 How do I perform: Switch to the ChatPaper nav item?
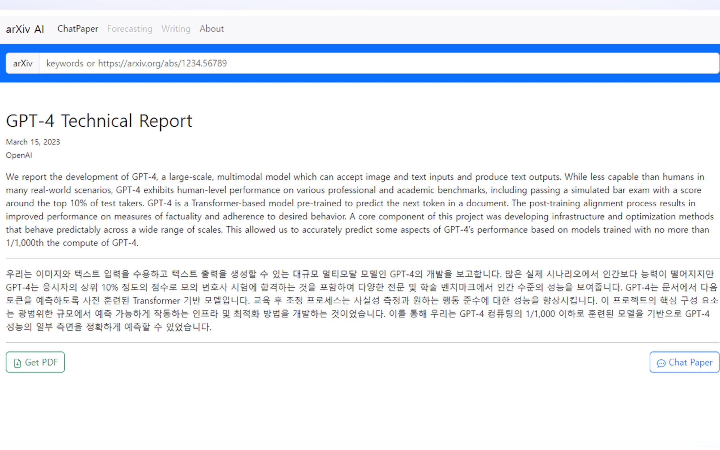pyautogui.click(x=78, y=29)
